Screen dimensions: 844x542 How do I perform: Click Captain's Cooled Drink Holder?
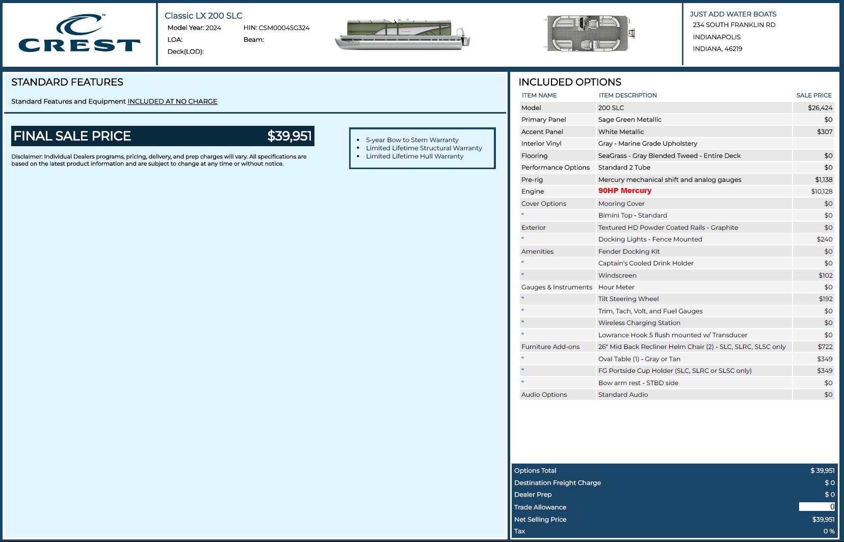pos(646,263)
